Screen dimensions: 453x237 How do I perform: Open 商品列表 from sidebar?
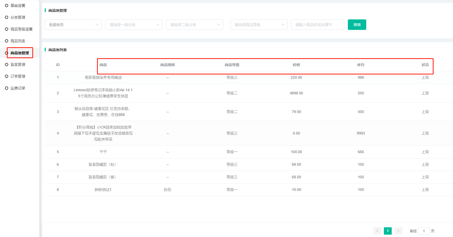point(18,41)
